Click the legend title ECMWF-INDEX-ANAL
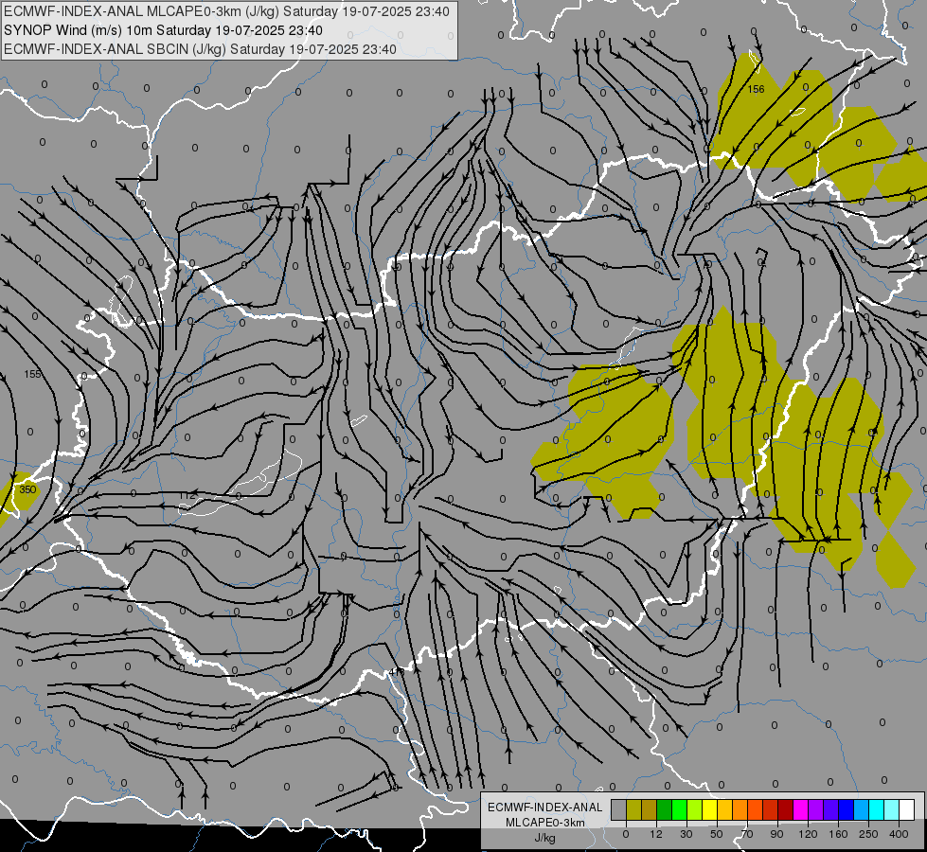 (x=545, y=808)
